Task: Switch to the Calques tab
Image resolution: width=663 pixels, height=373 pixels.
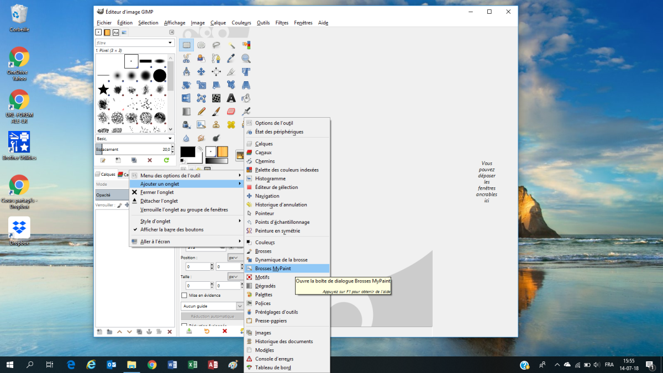Action: pyautogui.click(x=105, y=175)
